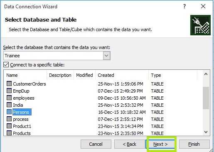Uncheck Connect to a specific table
Viewport: 214px width, 152px height.
click(6, 65)
